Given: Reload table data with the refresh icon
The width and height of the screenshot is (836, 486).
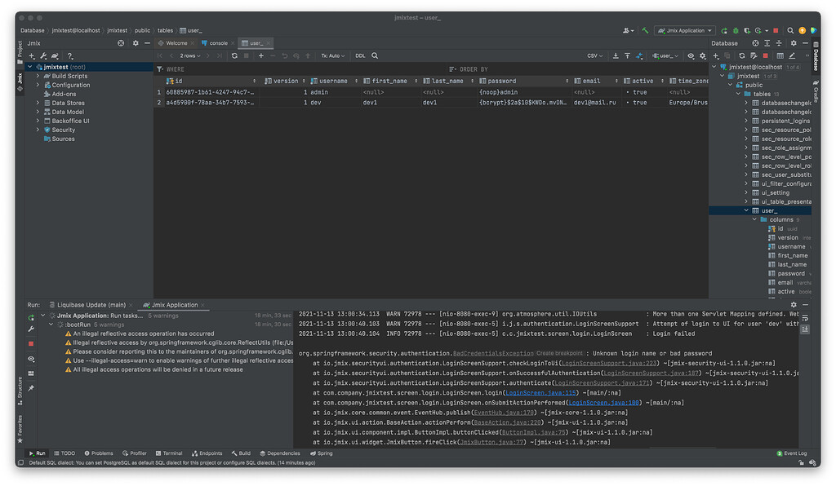Looking at the screenshot, I should [x=235, y=55].
